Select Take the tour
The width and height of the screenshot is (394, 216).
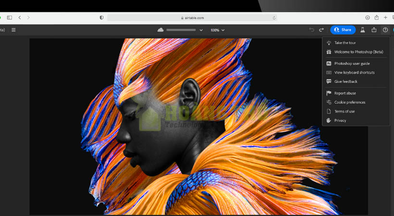click(x=356, y=43)
